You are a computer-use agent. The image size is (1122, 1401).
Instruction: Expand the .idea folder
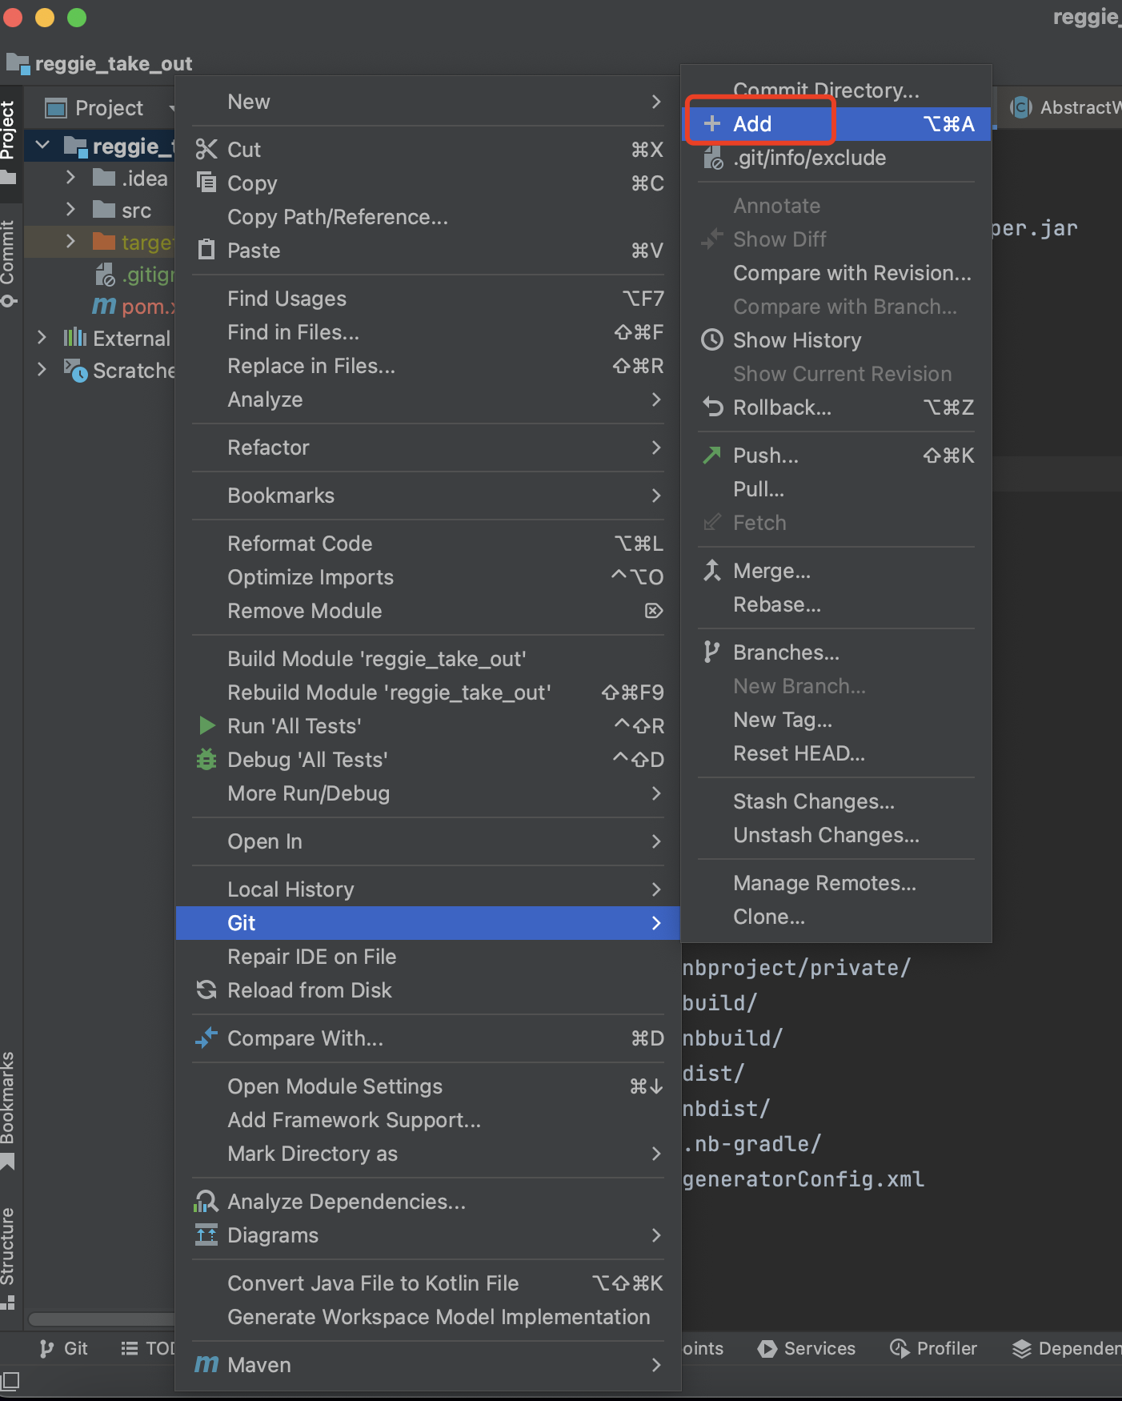[x=70, y=178]
